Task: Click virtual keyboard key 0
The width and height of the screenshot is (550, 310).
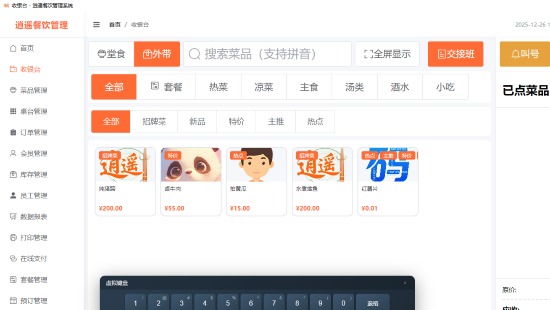Action: (x=343, y=302)
